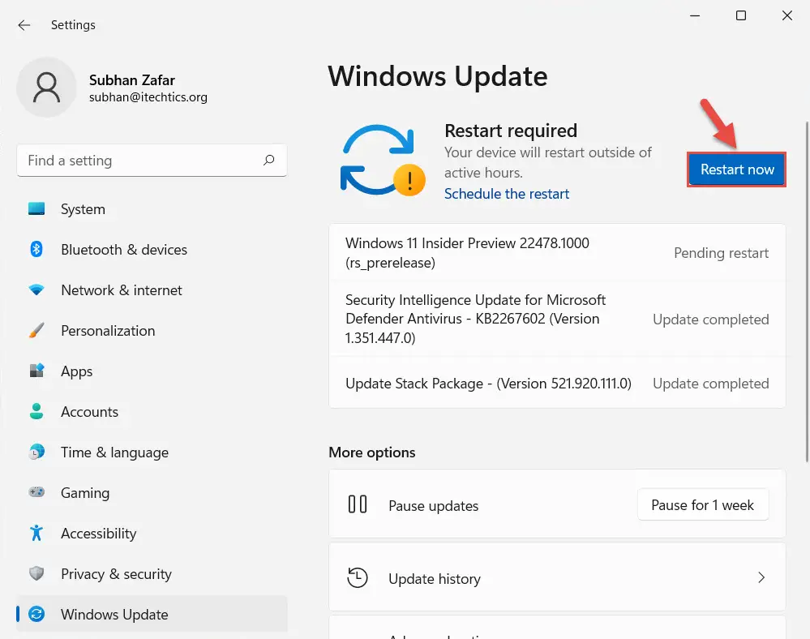Select Windows Update in sidebar

[x=152, y=614]
